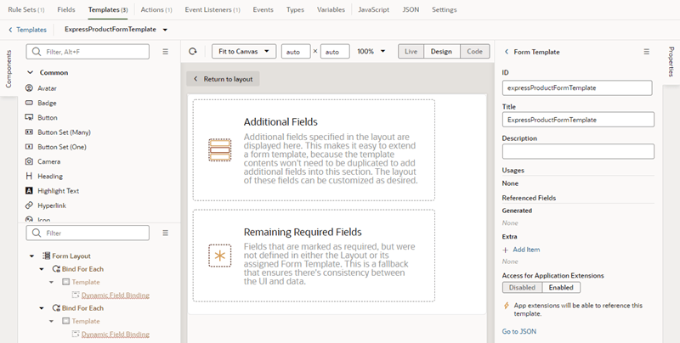
Task: Click the Structure filter input field
Action: click(x=88, y=233)
